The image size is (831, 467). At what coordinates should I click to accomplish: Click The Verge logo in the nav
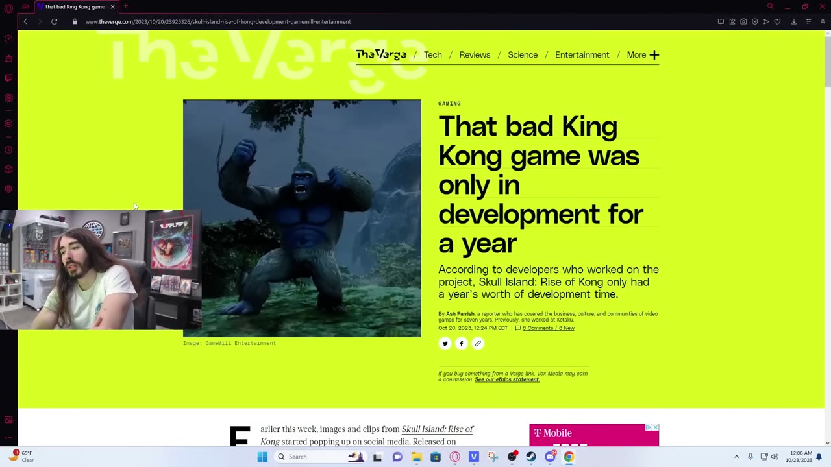click(x=381, y=54)
